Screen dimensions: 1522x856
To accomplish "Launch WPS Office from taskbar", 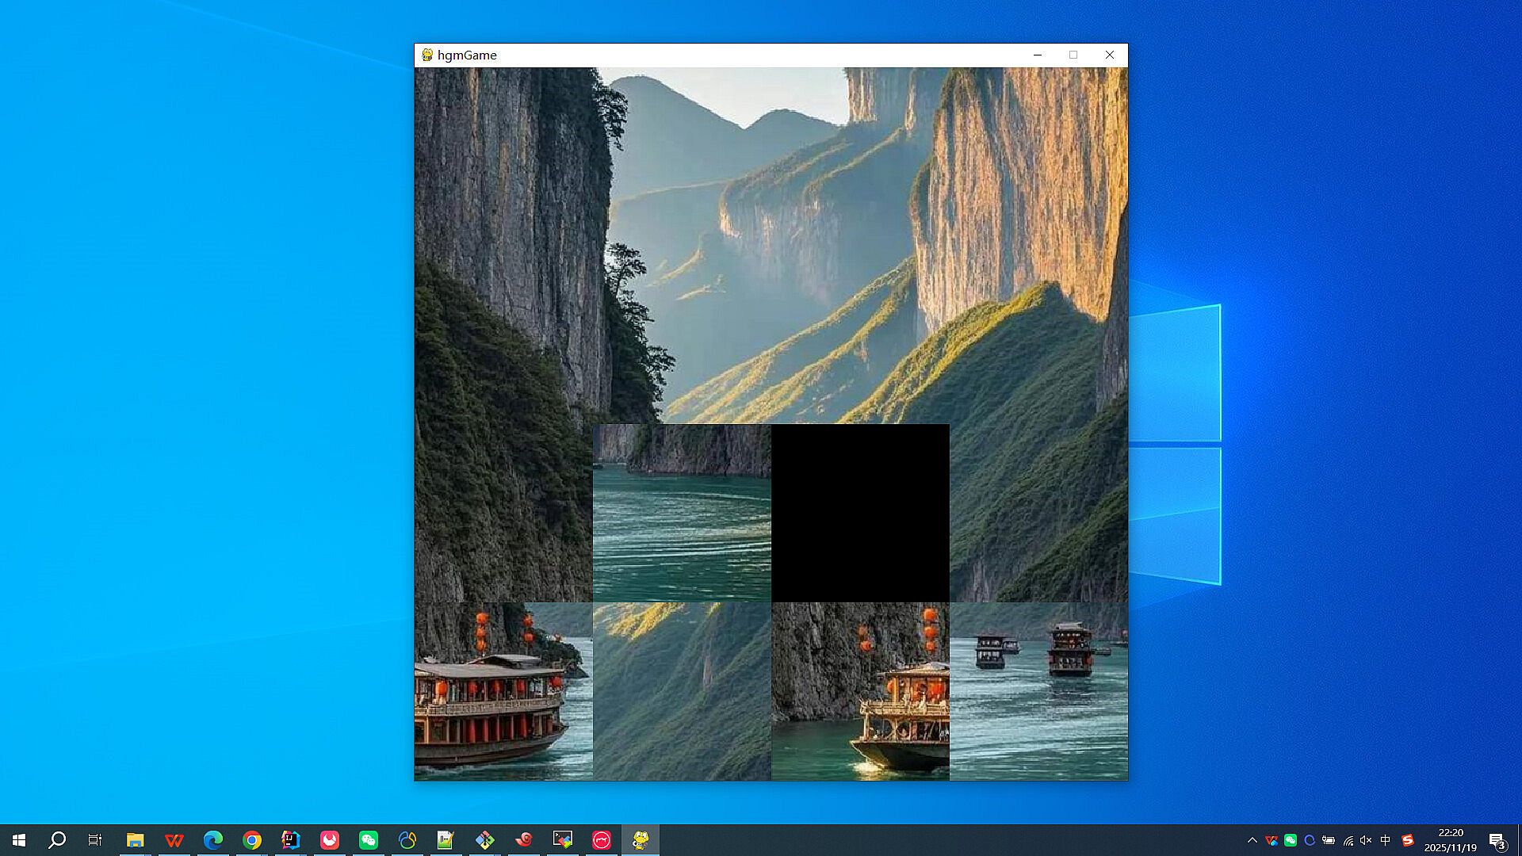I will (x=174, y=840).
